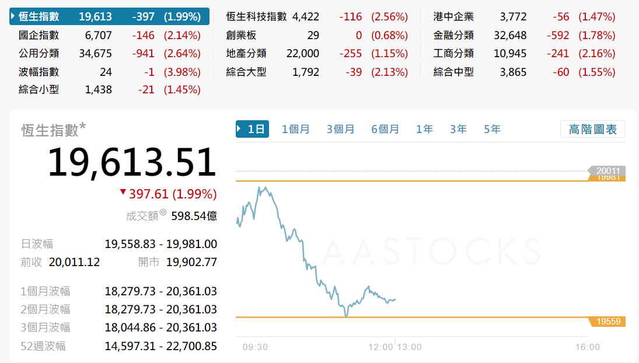Show the 3個月 chart range
The image size is (639, 363).
(x=340, y=129)
